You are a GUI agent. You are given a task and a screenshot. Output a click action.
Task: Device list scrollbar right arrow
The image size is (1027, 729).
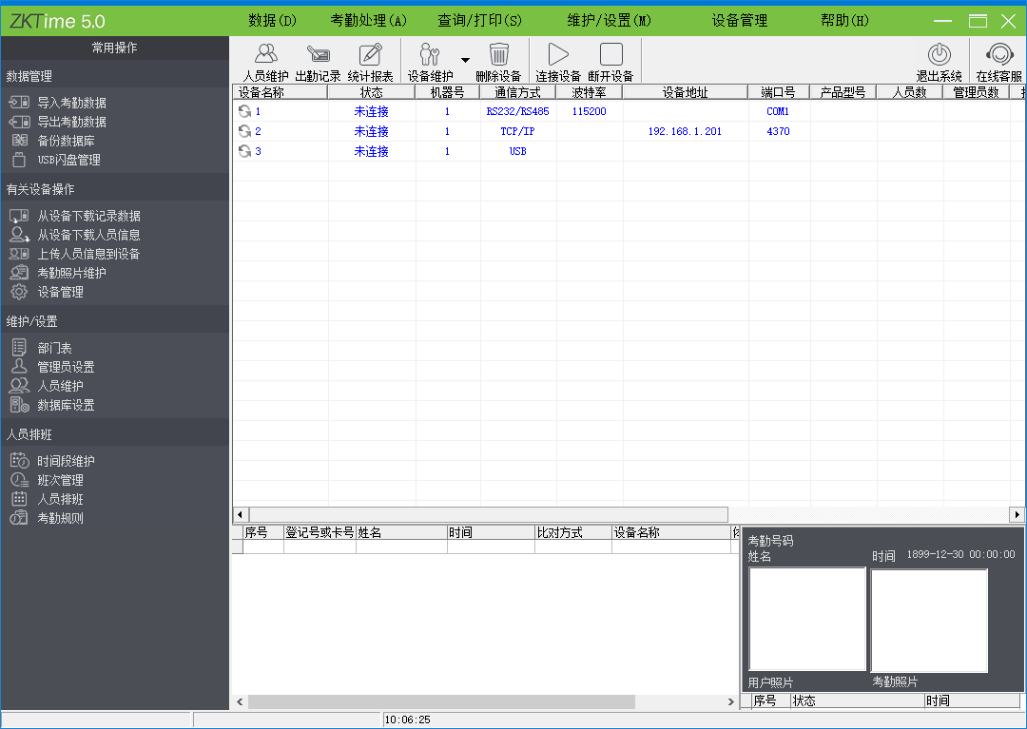point(1017,514)
